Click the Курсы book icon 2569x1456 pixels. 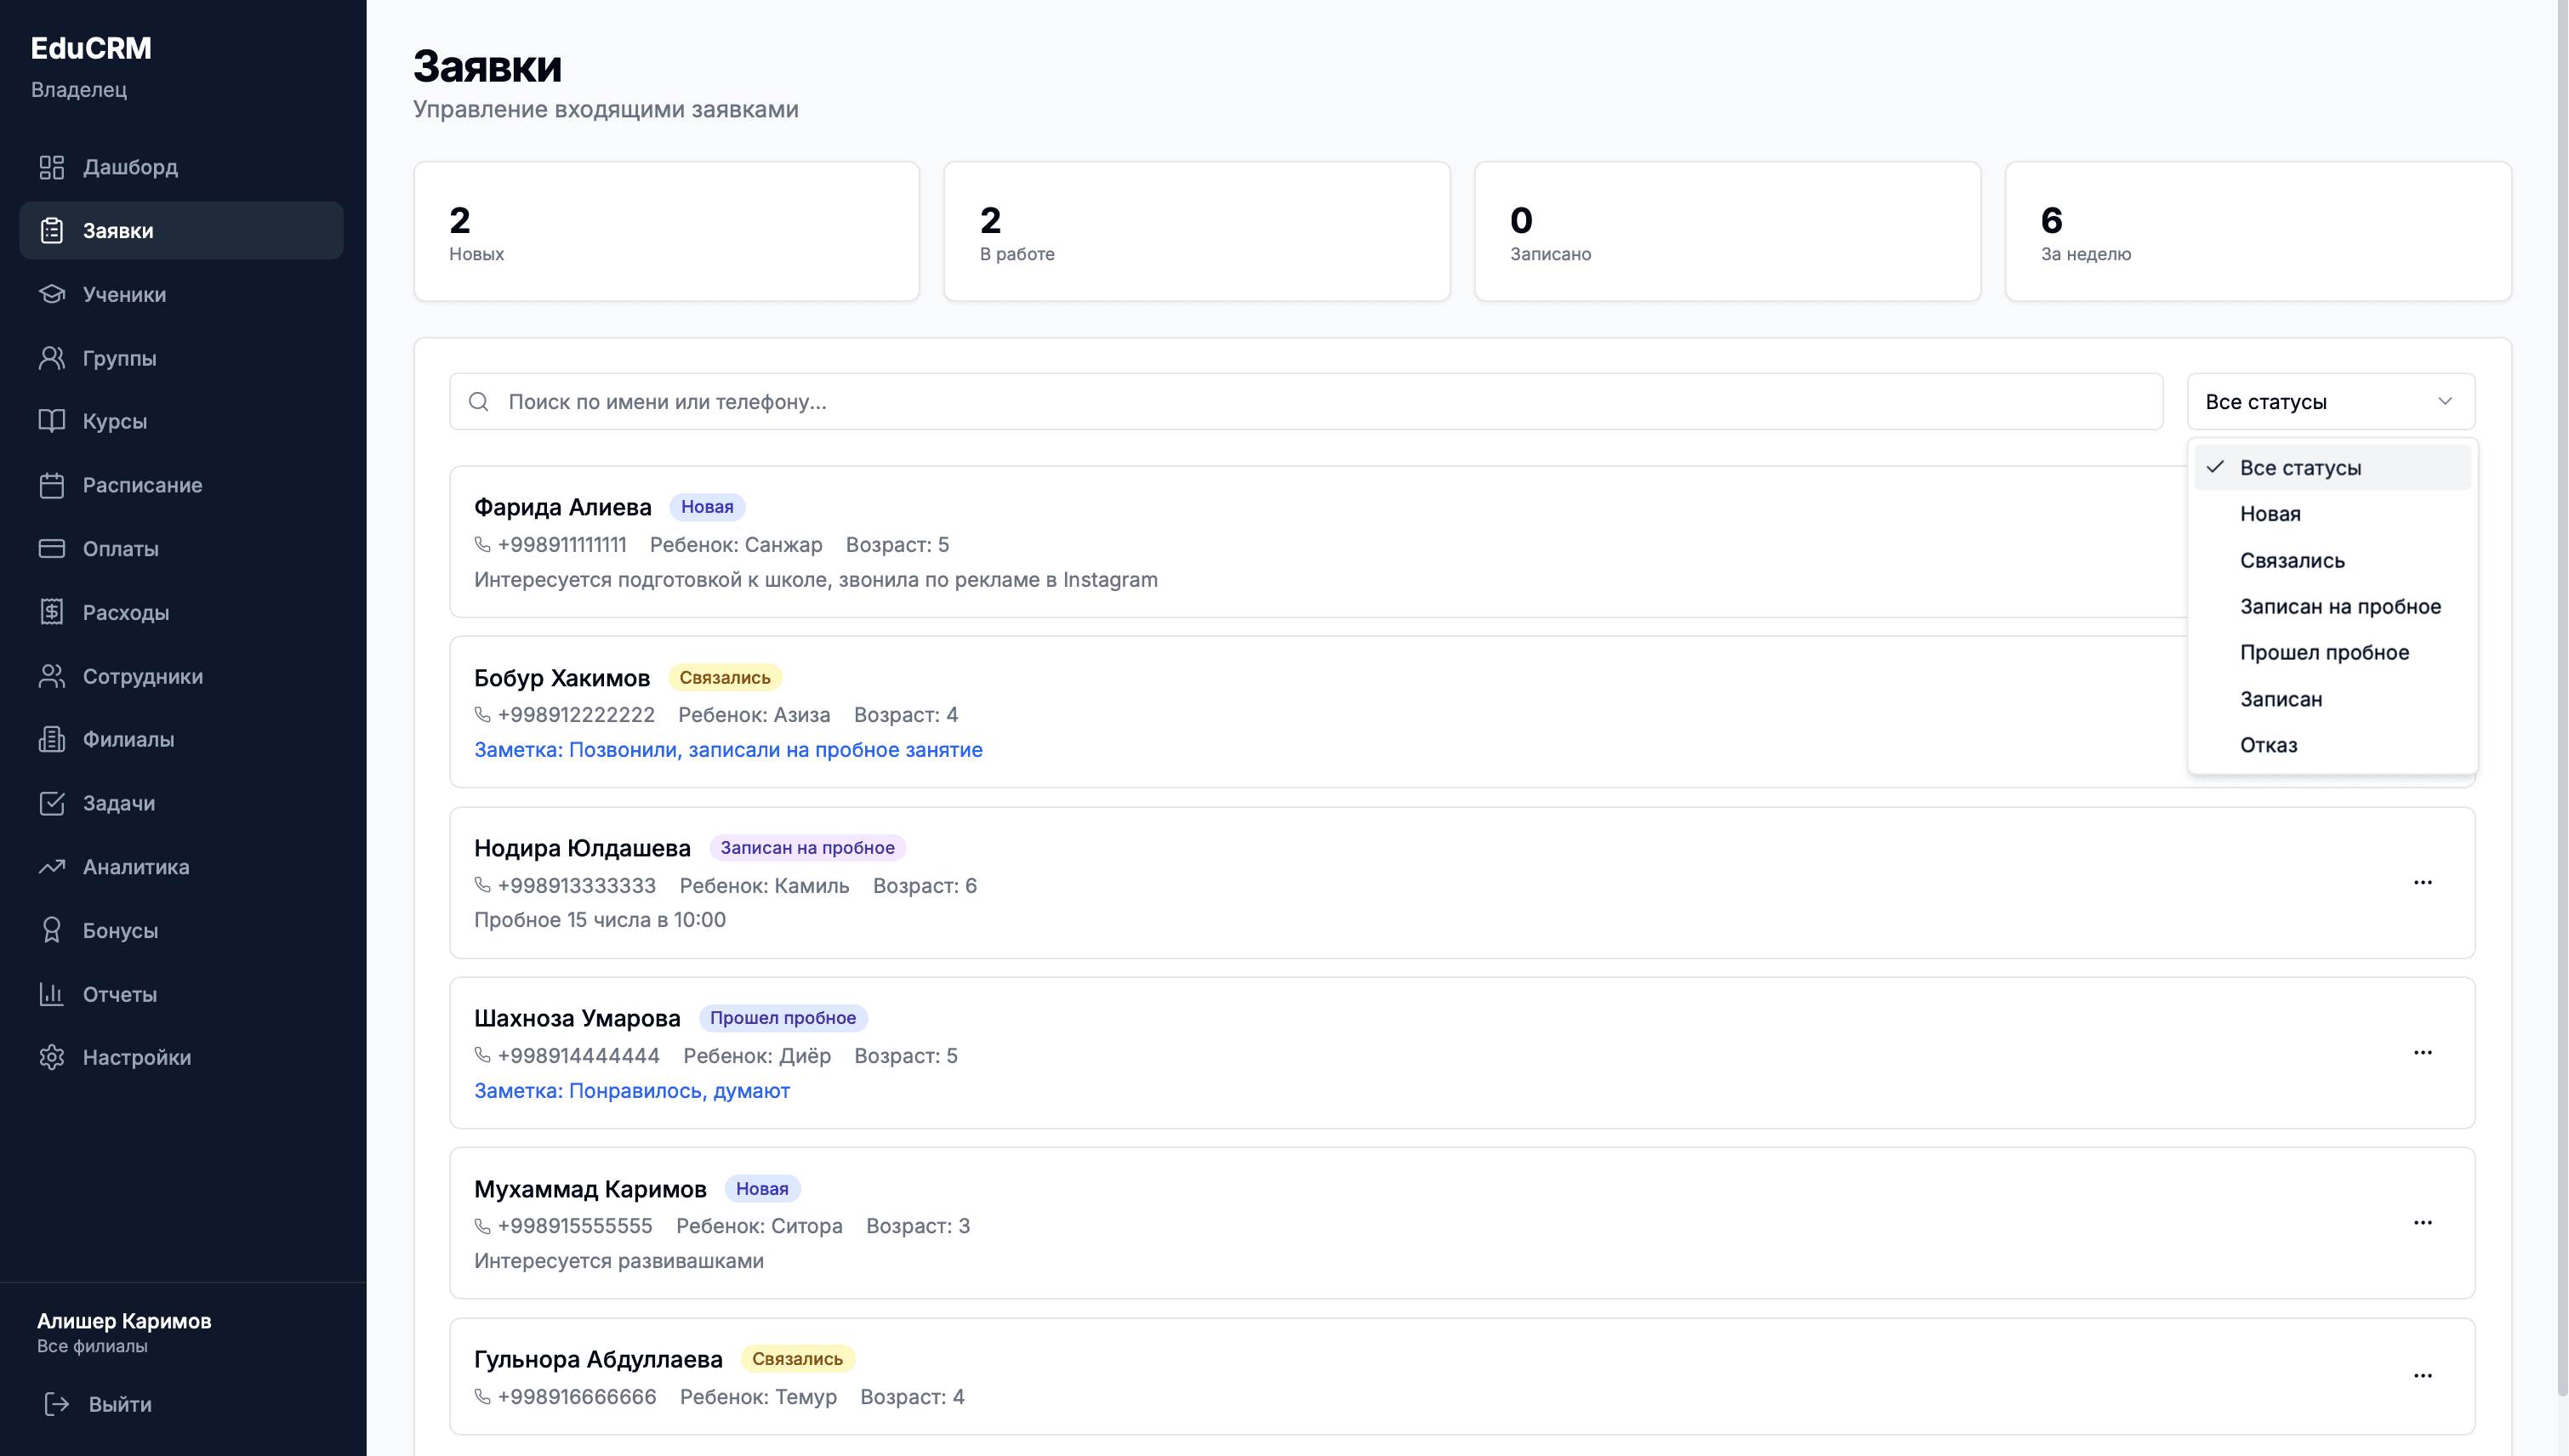[x=52, y=421]
